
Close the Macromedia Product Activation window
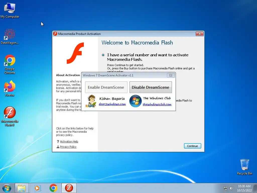coord(200,34)
